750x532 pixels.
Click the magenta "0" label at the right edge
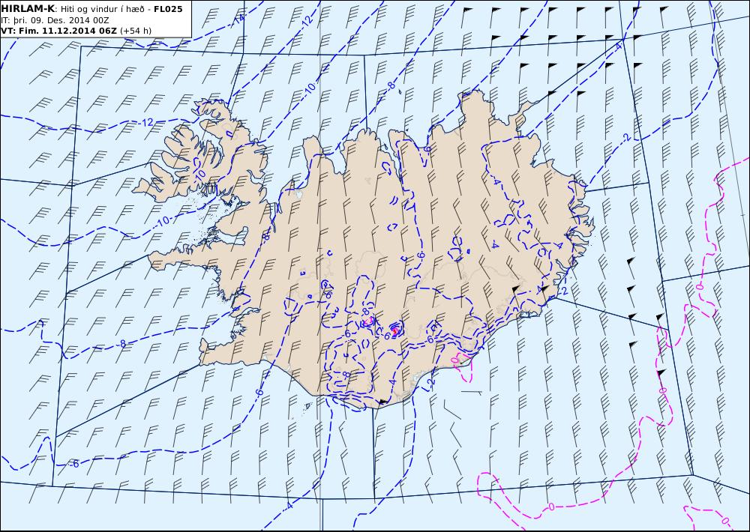699,287
